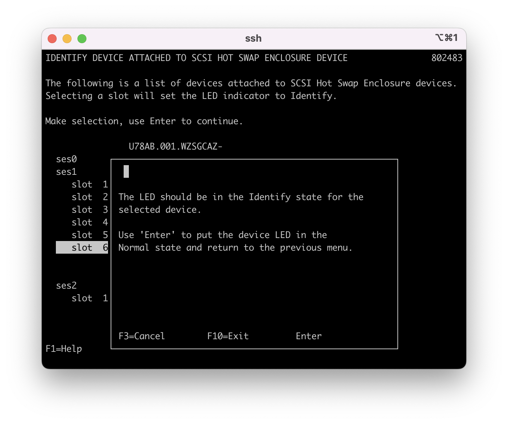Maximize the ssh window with green button

(82, 39)
